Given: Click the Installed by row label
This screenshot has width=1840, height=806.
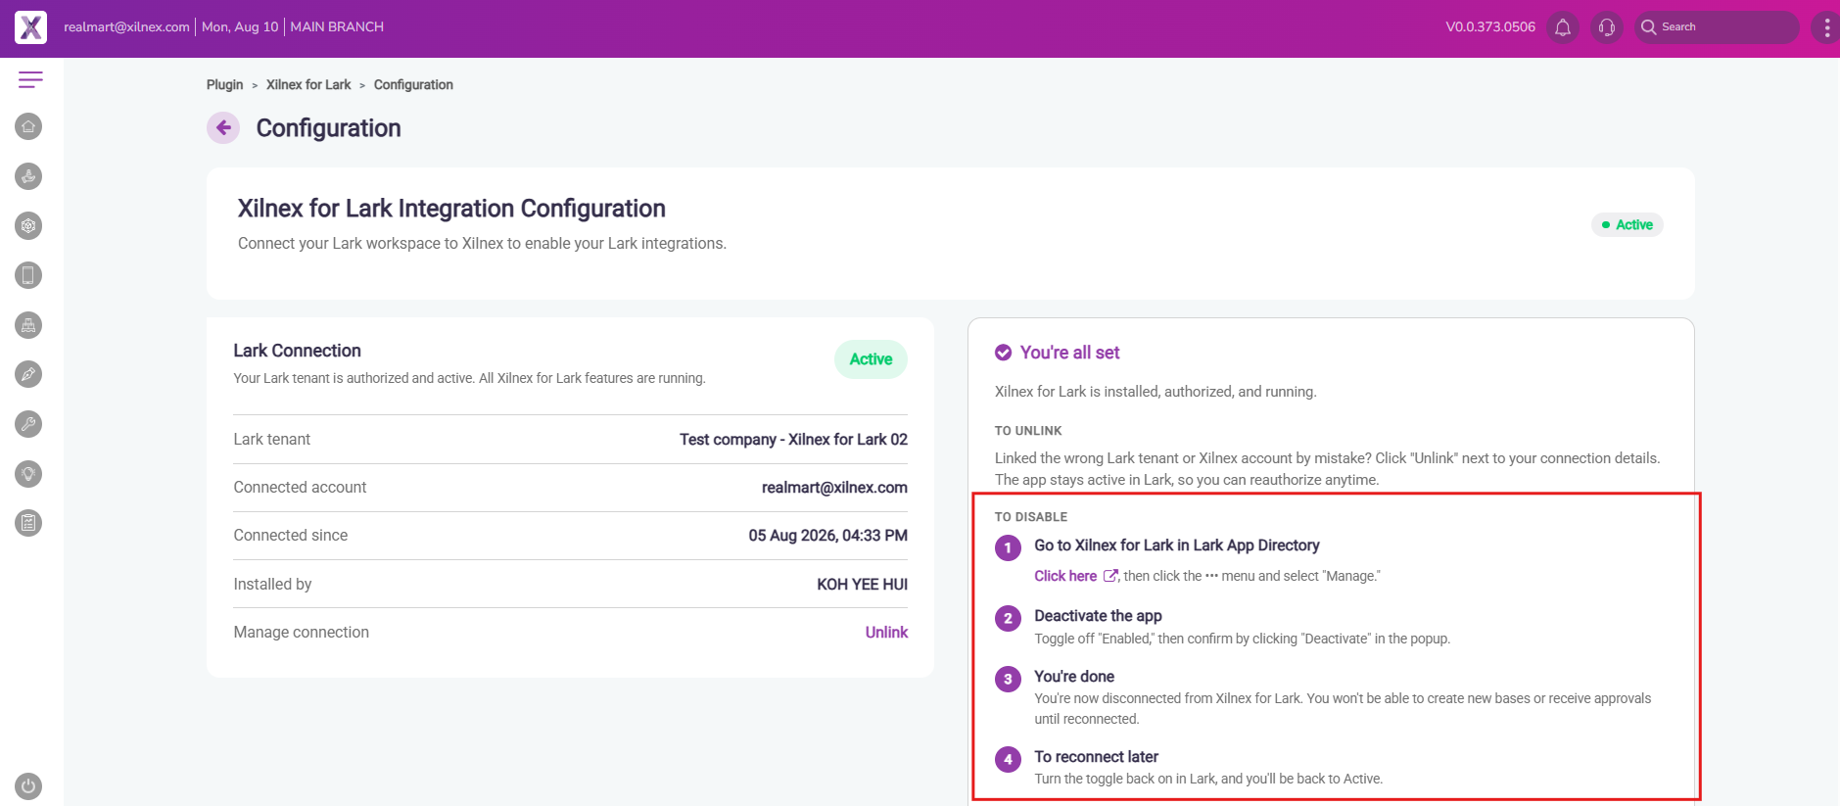Looking at the screenshot, I should [x=272, y=585].
